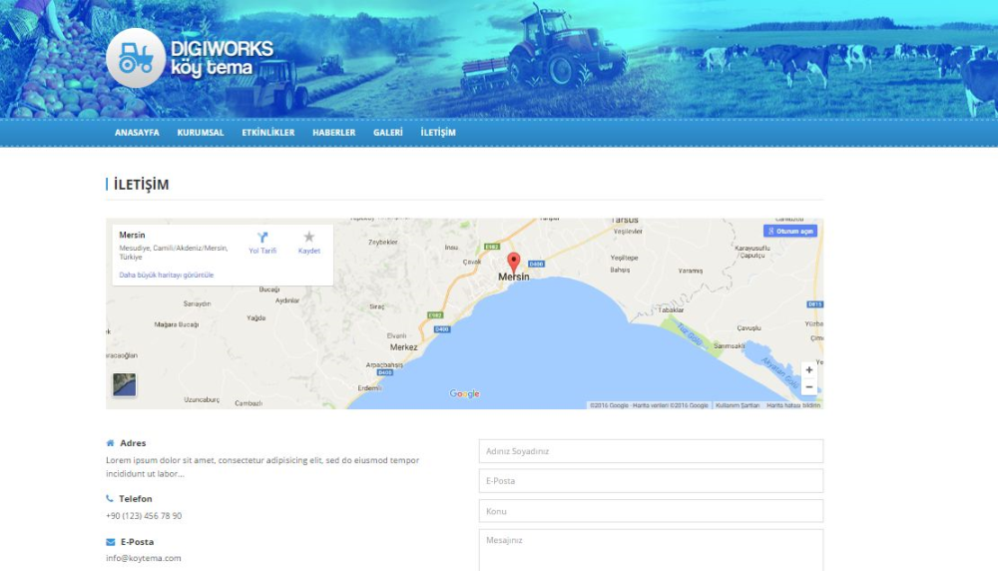Screen dimensions: 998x571
Task: Focus the Adınız Soyadınız input field
Action: click(651, 451)
